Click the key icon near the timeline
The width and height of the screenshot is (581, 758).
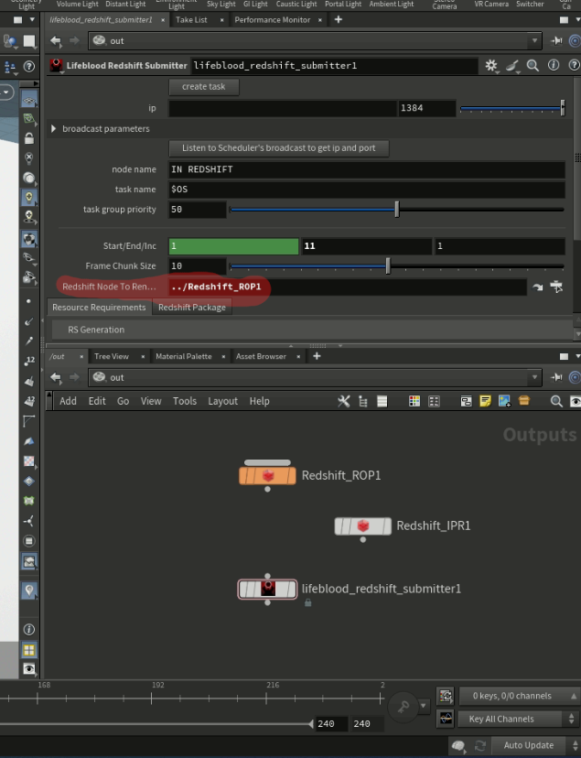pos(403,707)
